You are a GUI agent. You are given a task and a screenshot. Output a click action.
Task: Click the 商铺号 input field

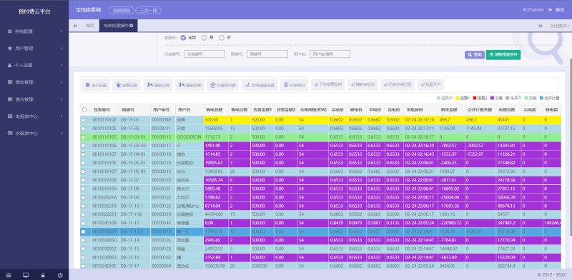tap(267, 54)
